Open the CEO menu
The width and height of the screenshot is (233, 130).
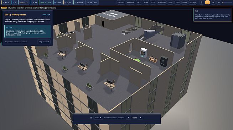153,2
